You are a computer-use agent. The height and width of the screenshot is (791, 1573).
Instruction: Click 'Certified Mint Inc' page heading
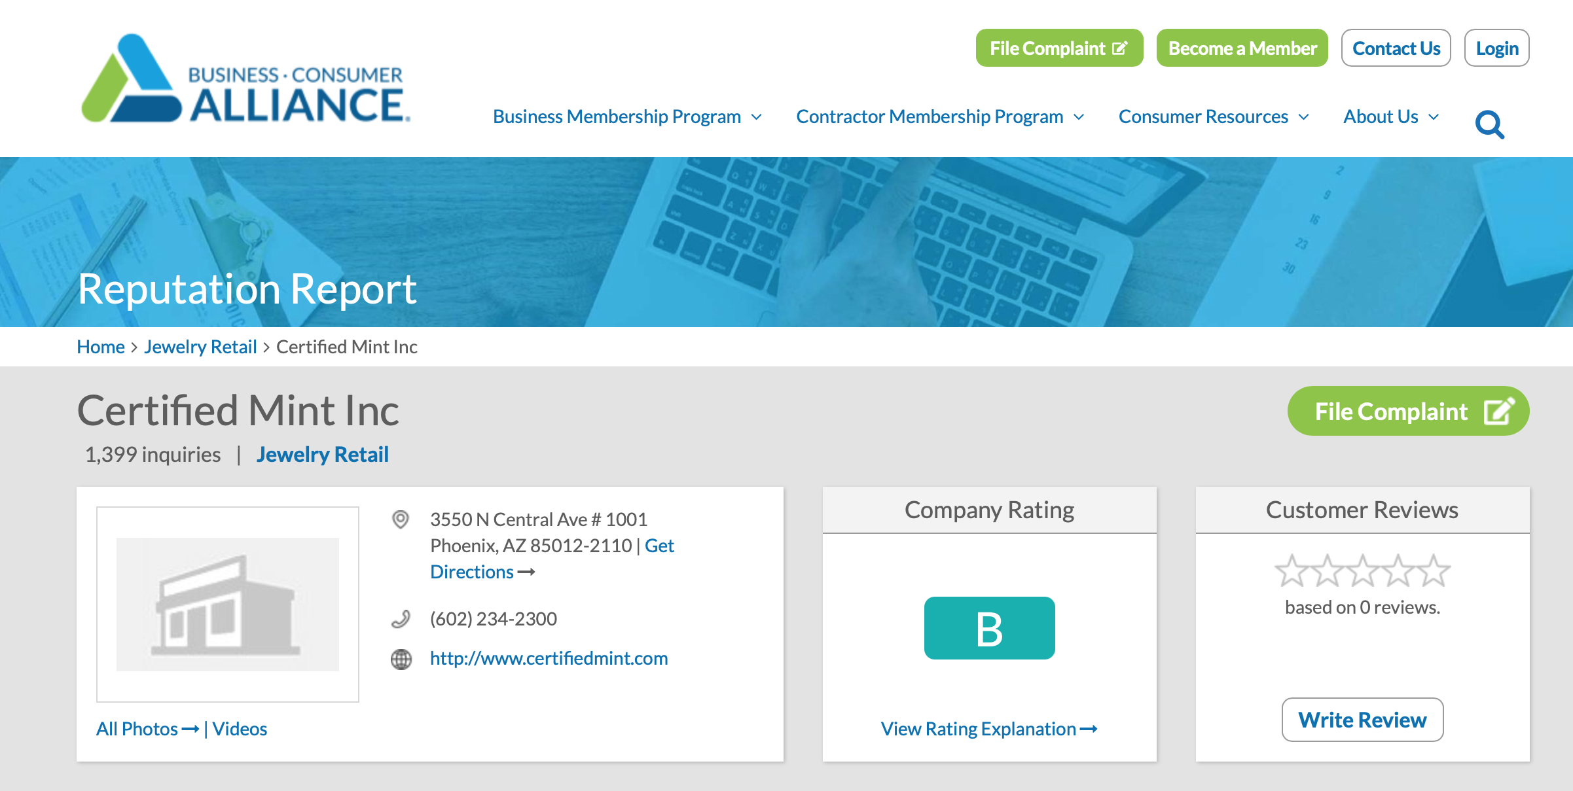(x=238, y=411)
